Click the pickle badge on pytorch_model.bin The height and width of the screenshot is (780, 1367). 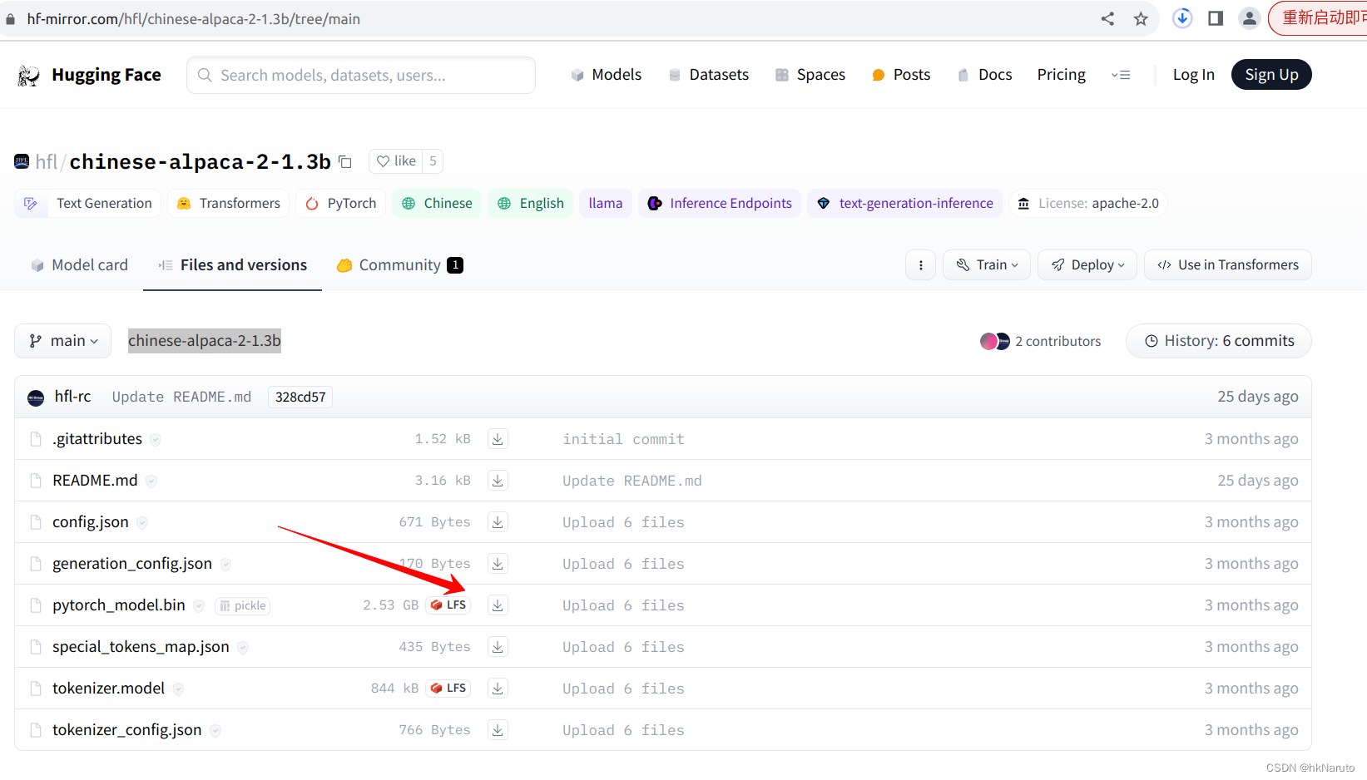(x=243, y=605)
